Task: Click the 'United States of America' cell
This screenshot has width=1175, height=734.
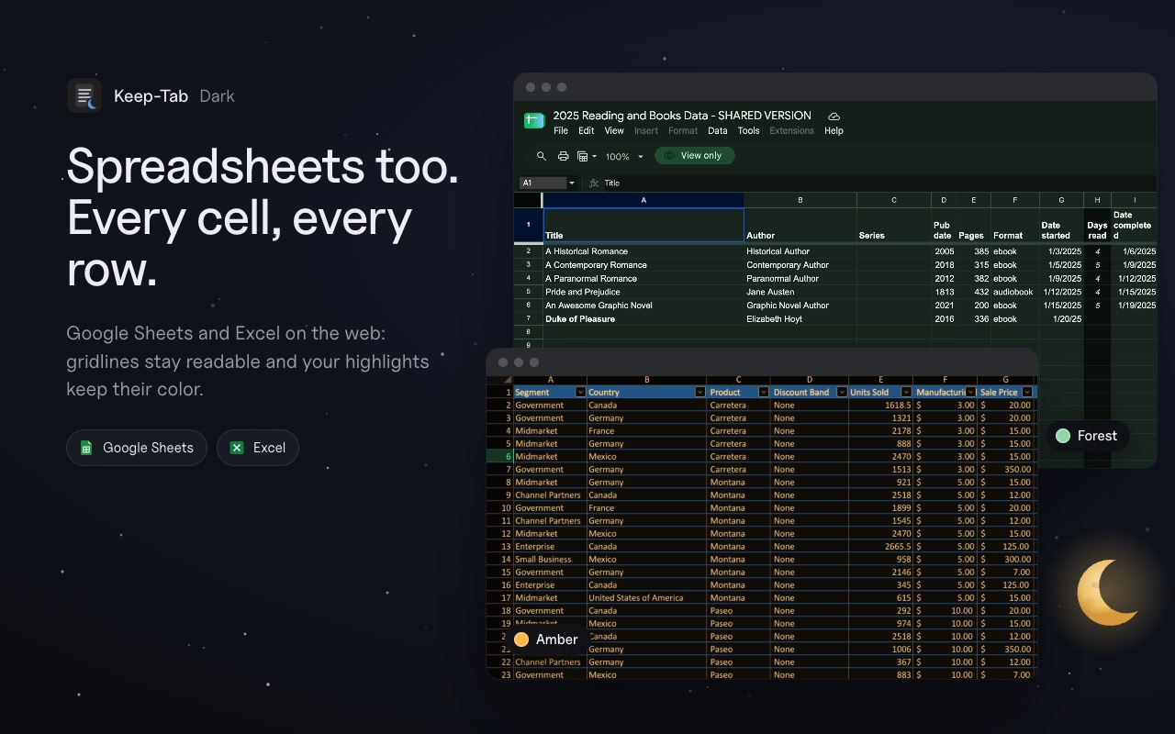Action: click(x=646, y=597)
